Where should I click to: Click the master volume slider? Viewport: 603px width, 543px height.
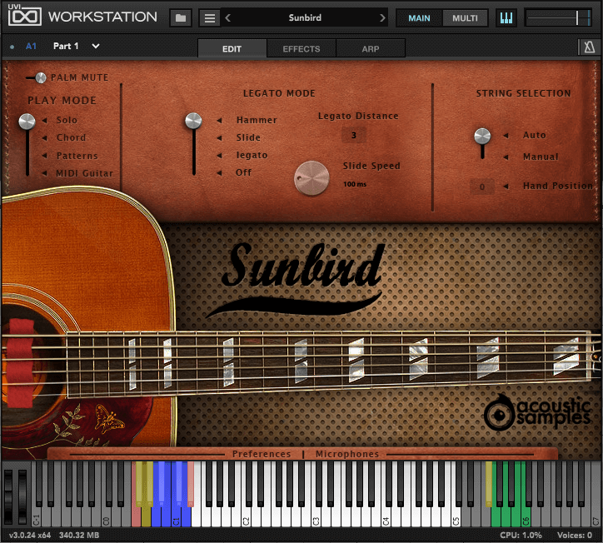tap(558, 18)
